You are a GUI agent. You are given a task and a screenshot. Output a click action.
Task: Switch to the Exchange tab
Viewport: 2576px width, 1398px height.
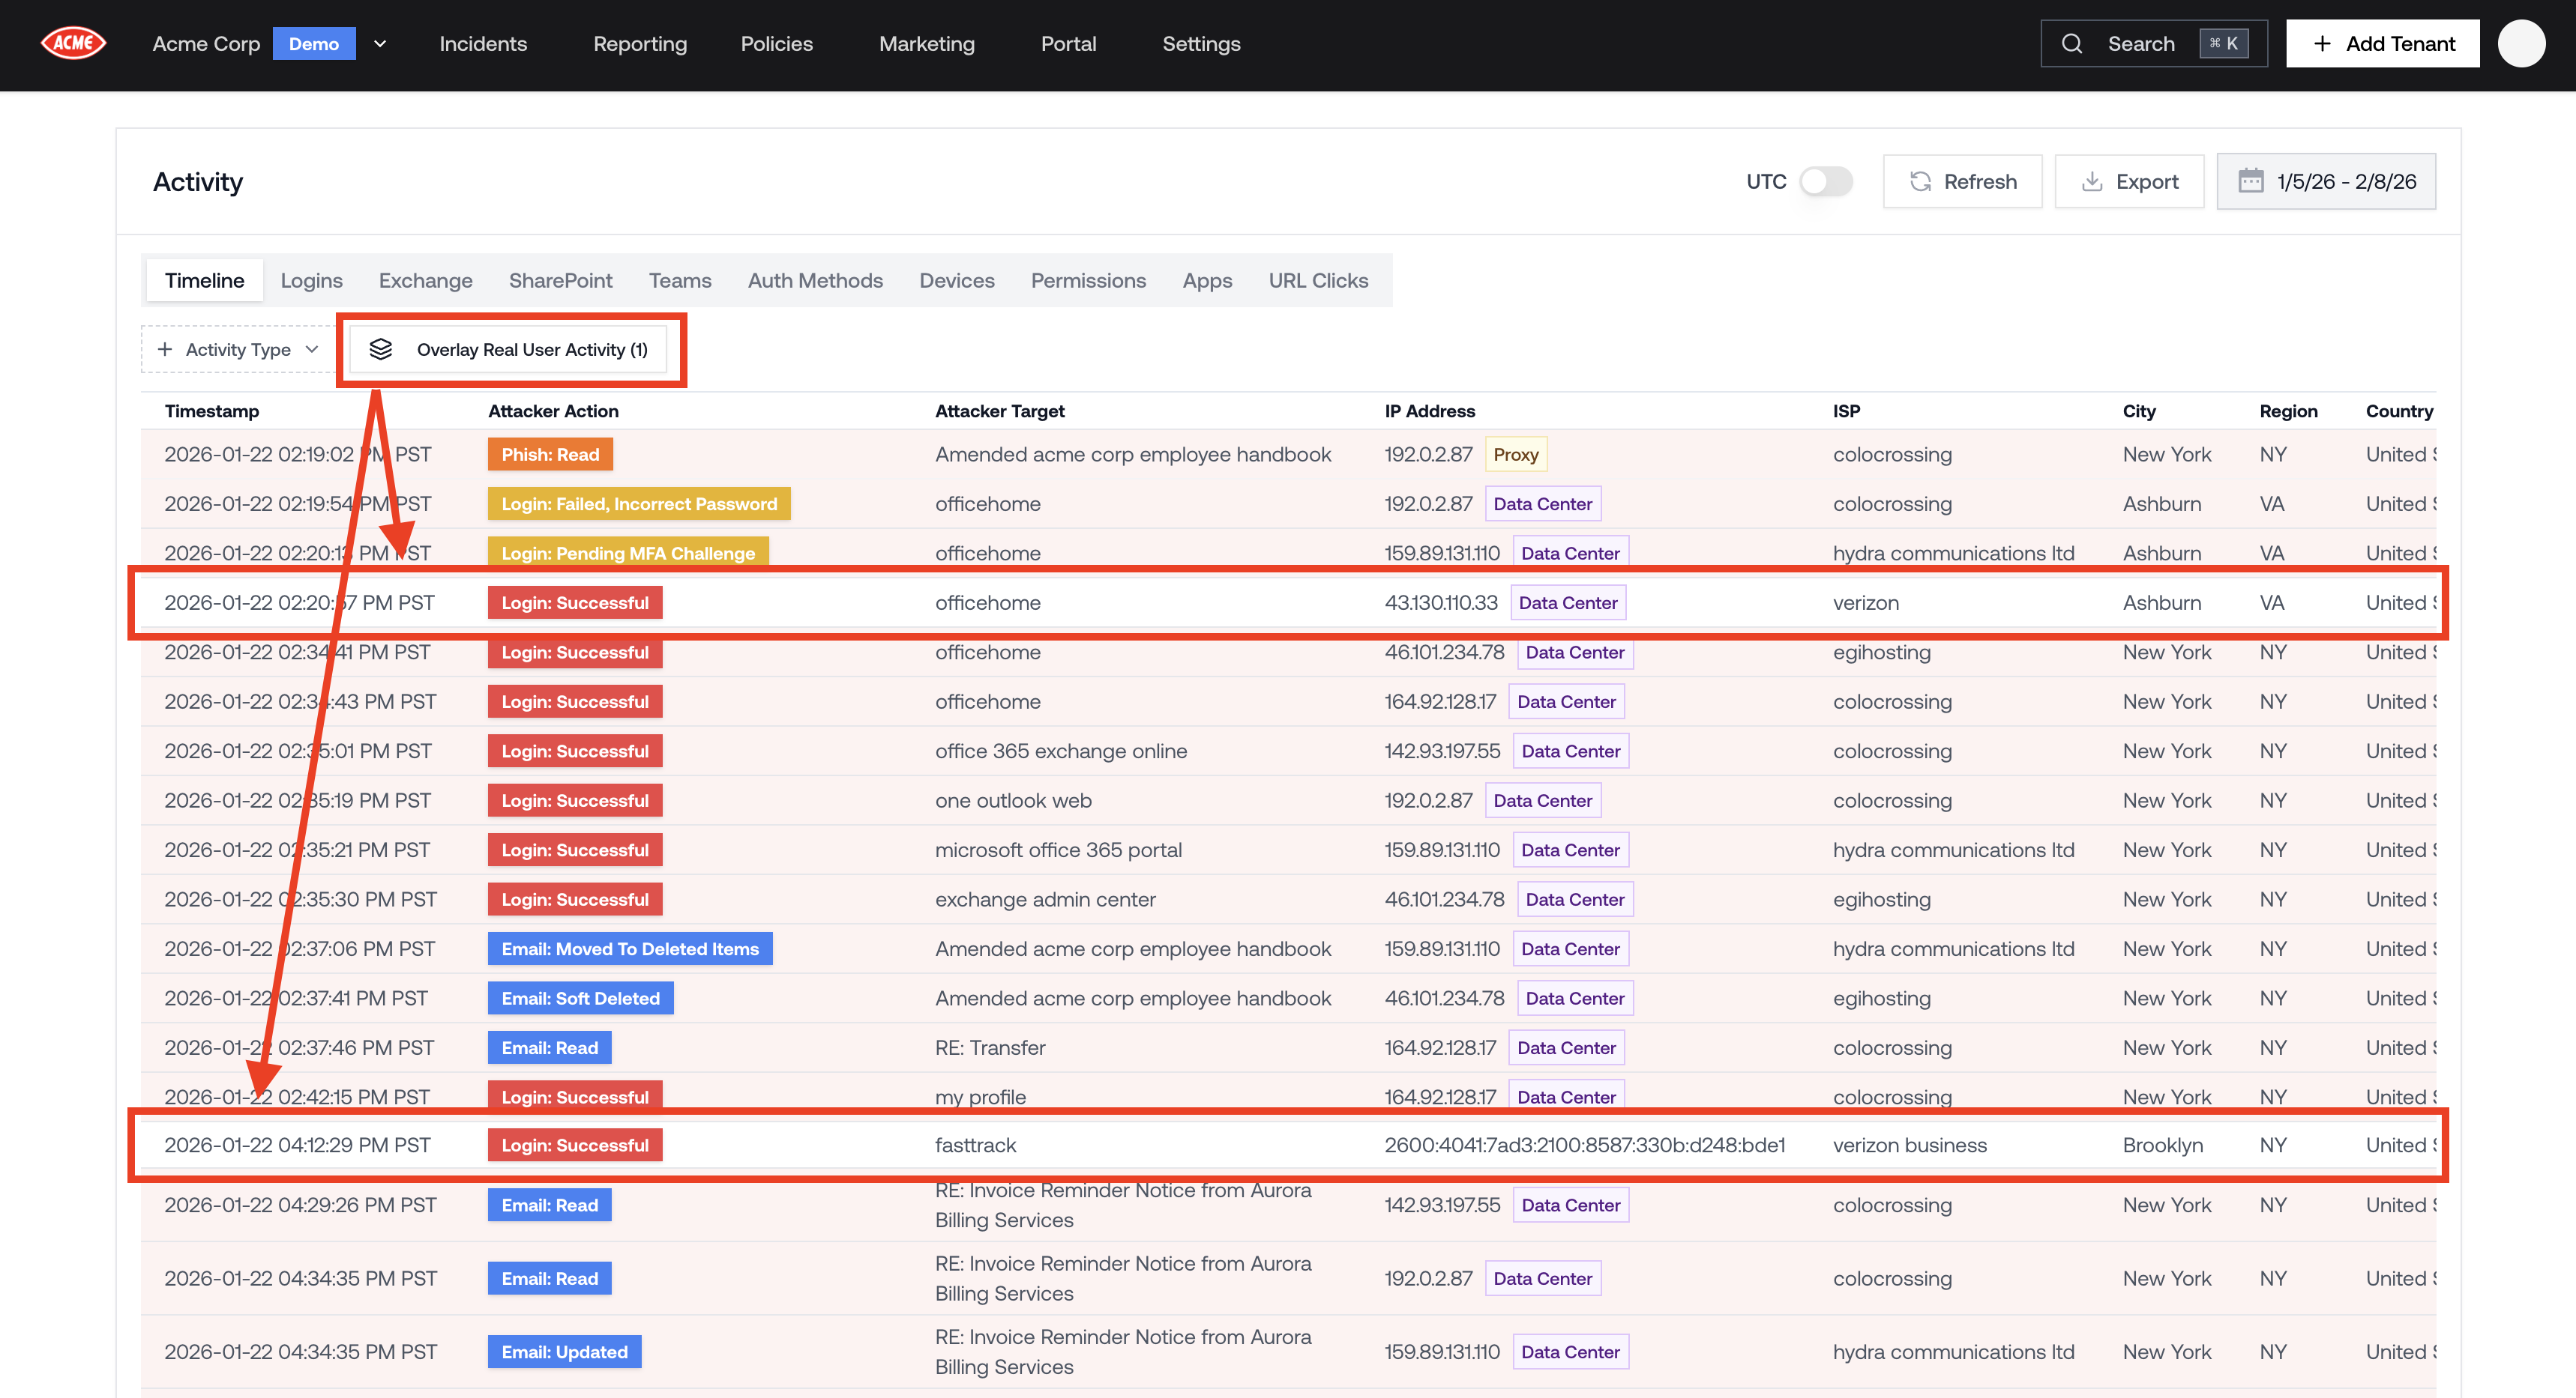(425, 281)
